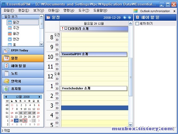Click the schedule vertical scrollbar thumb
The width and height of the screenshot is (178, 134).
pos(130,77)
